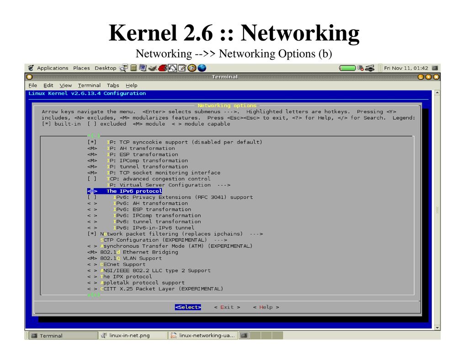Click the round yellow launcher icon
Image resolution: width=468 pixels, height=351 pixels.
pyautogui.click(x=192, y=68)
